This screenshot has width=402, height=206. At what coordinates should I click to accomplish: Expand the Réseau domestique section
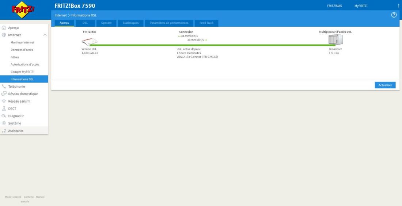tap(23, 94)
